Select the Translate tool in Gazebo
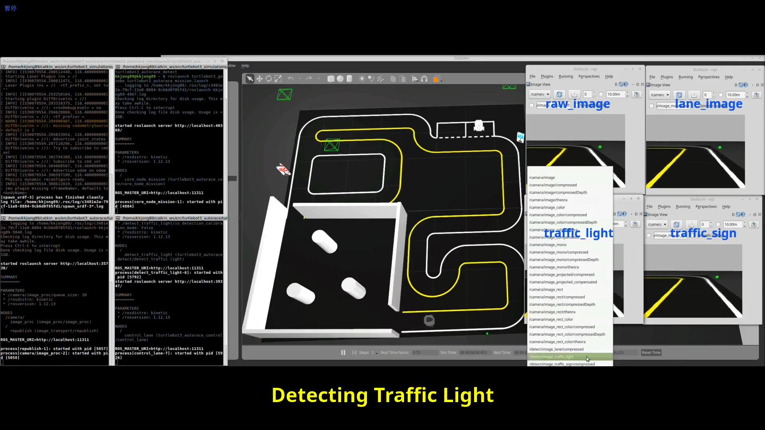The width and height of the screenshot is (765, 430). tap(260, 79)
